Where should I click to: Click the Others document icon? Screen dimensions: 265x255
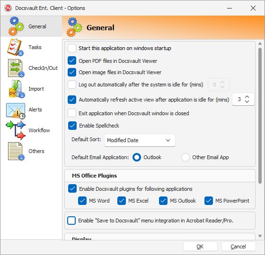coord(16,151)
